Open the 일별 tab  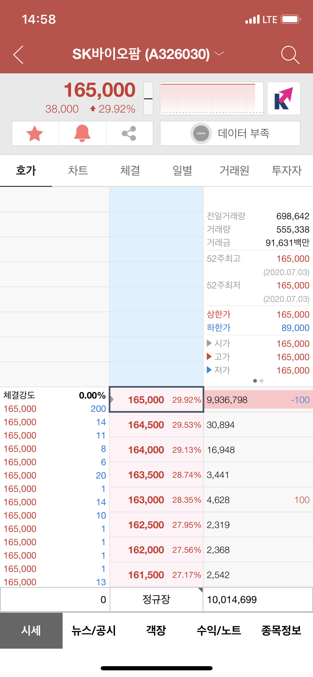183,170
